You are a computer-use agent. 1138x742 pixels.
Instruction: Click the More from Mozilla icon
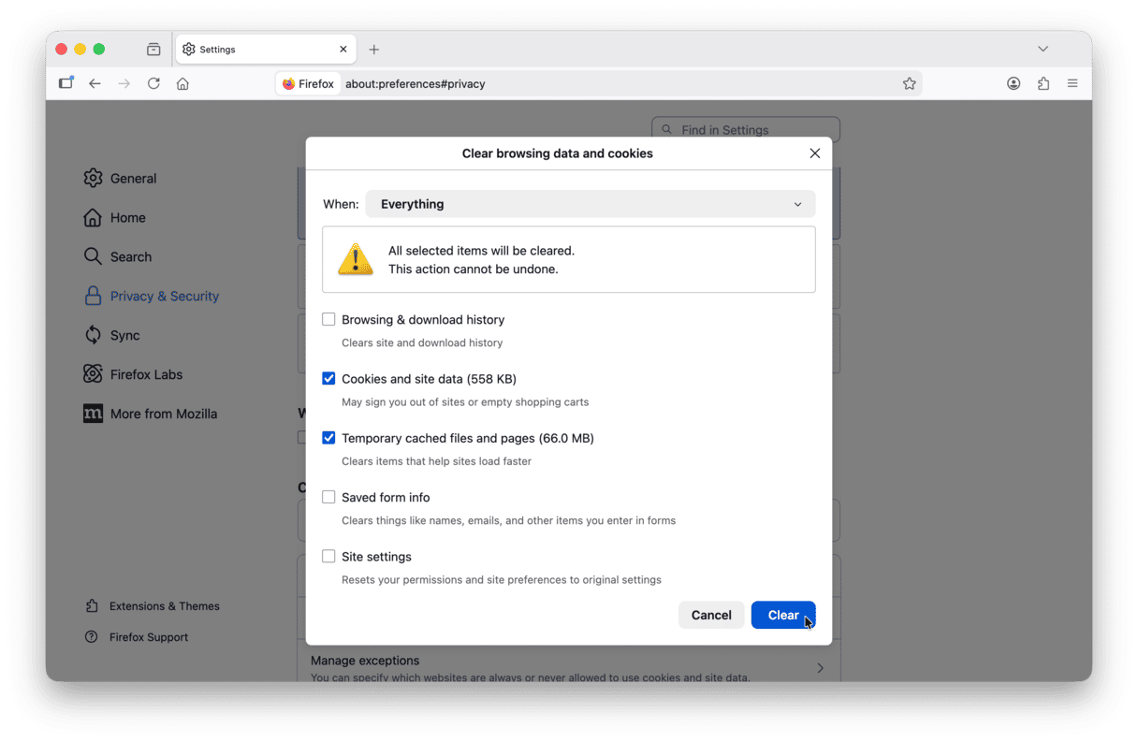pyautogui.click(x=93, y=414)
